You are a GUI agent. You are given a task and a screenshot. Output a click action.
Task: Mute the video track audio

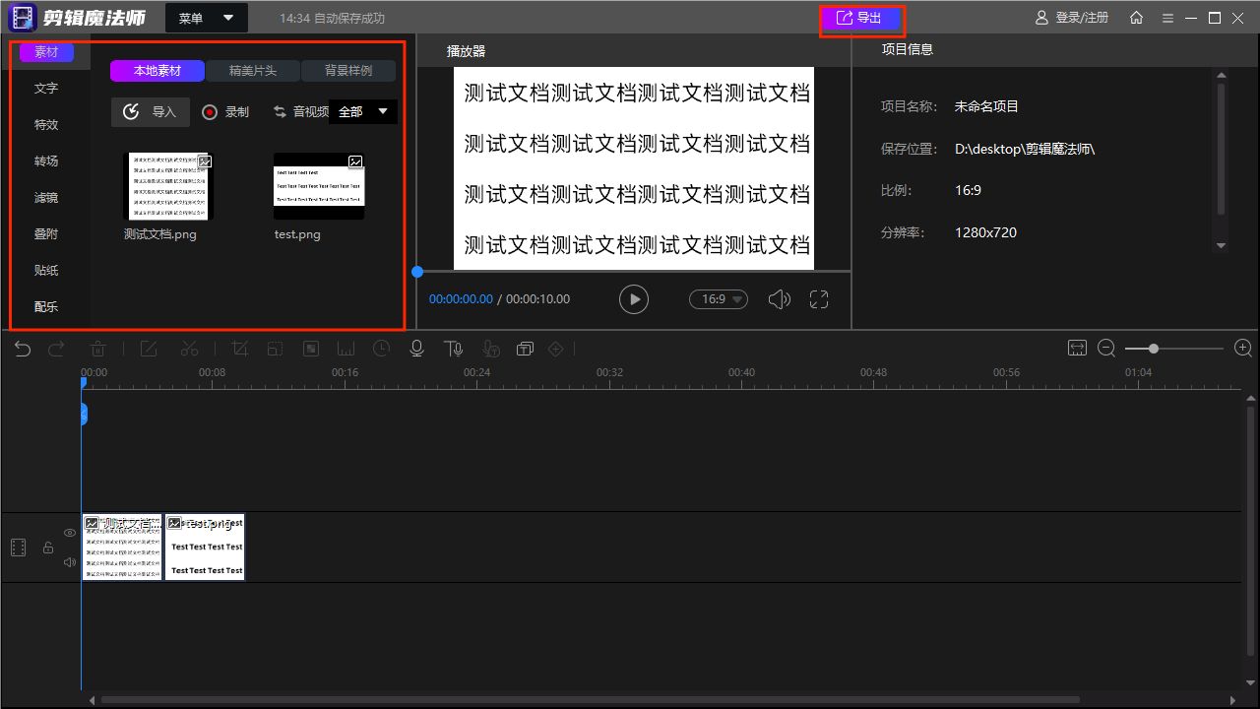point(70,562)
